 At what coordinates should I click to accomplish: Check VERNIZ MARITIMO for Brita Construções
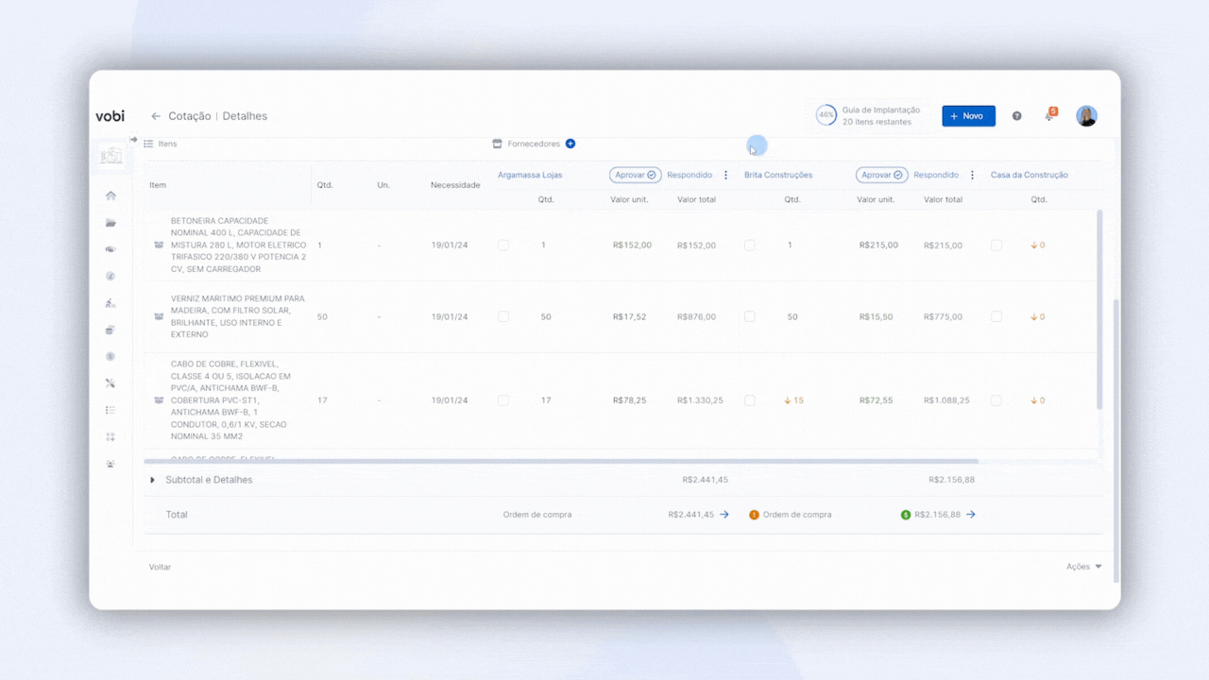click(x=750, y=316)
